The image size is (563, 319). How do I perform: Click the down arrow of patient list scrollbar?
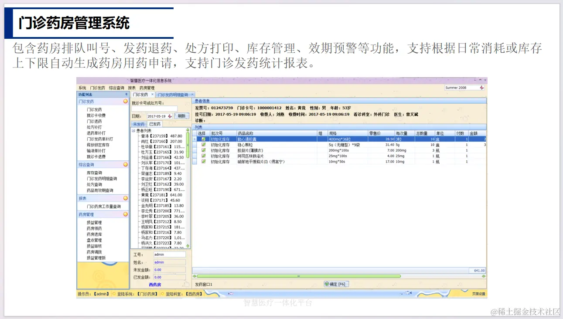188,246
